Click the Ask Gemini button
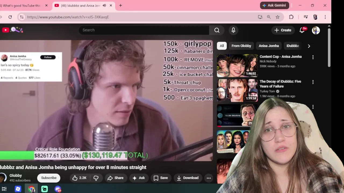Screen dimensions: 344x193 (x=275, y=5)
